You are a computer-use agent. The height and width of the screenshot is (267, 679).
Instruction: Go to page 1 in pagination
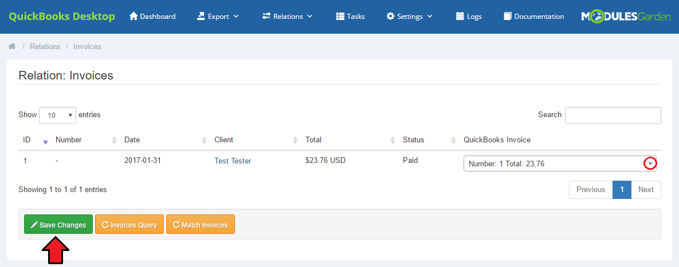622,190
